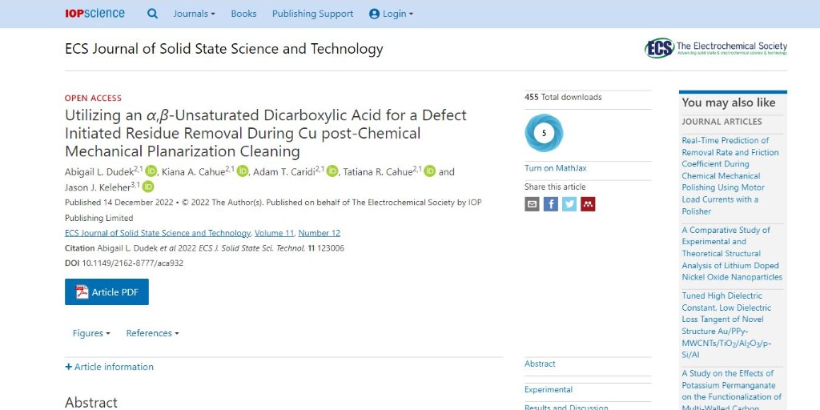The height and width of the screenshot is (410, 820).
Task: Open Real-Time Prediction of Removal Rate article
Action: pos(730,175)
